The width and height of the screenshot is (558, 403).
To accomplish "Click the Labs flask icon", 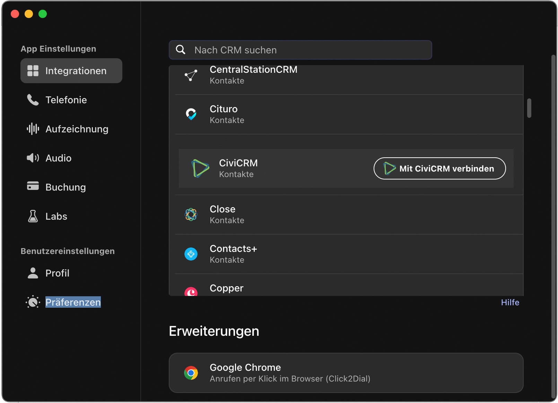I will tap(33, 216).
